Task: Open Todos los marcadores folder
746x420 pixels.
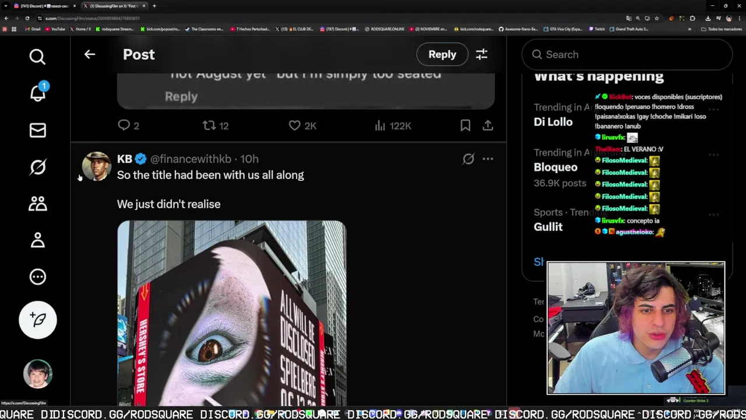Action: (722, 29)
